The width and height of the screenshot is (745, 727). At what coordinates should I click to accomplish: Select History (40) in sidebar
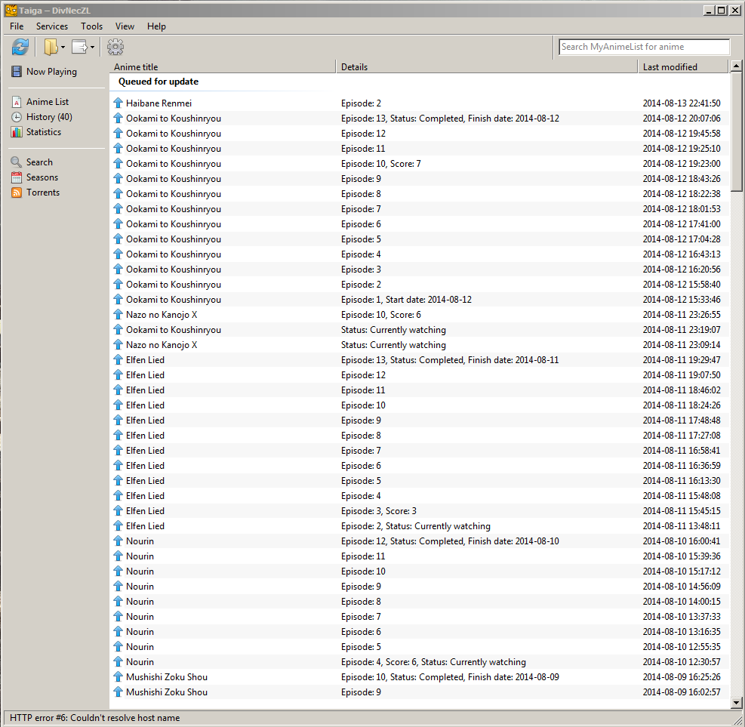click(49, 117)
